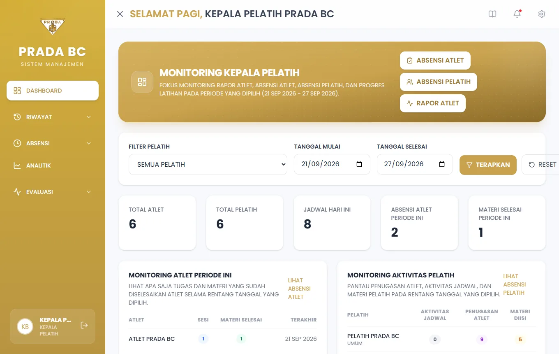Viewport: 559px width, 354px height.
Task: Close the sidebar with the X icon
Action: point(120,14)
